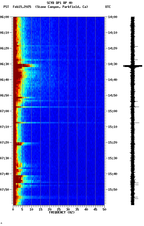This screenshot has width=144, height=226.
Task: Click the '15:40' UTC time label
Action: coord(113,174)
